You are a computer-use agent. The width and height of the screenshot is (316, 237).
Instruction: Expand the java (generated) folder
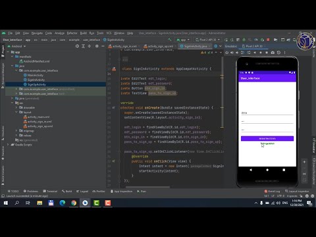[x=13, y=98]
